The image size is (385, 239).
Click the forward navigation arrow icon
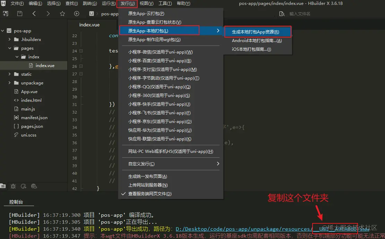pos(48,14)
